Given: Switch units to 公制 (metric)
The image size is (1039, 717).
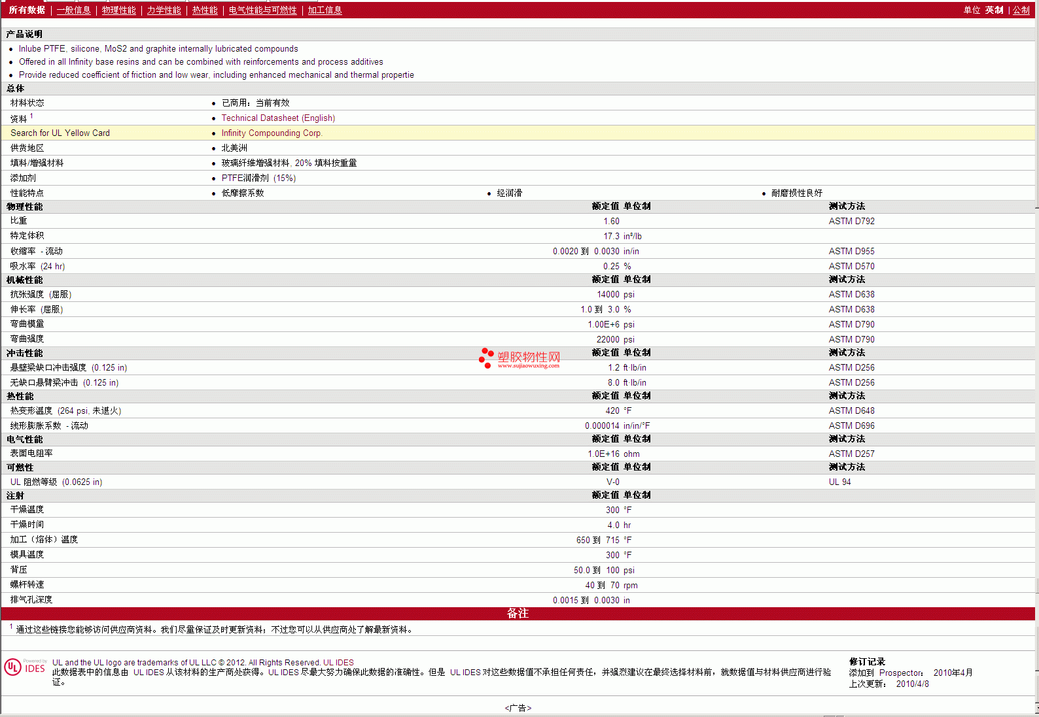Looking at the screenshot, I should point(1021,10).
